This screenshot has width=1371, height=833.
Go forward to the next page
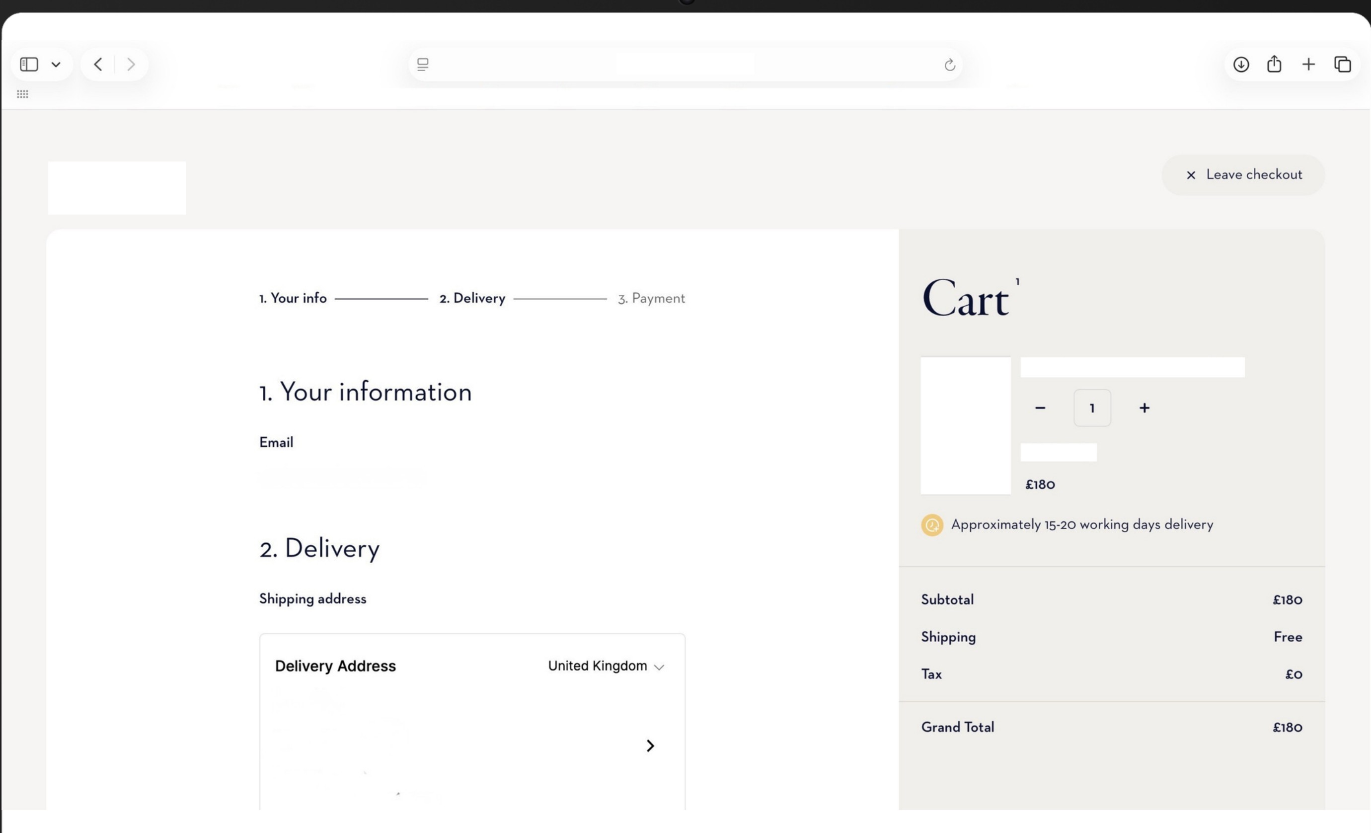pyautogui.click(x=131, y=65)
